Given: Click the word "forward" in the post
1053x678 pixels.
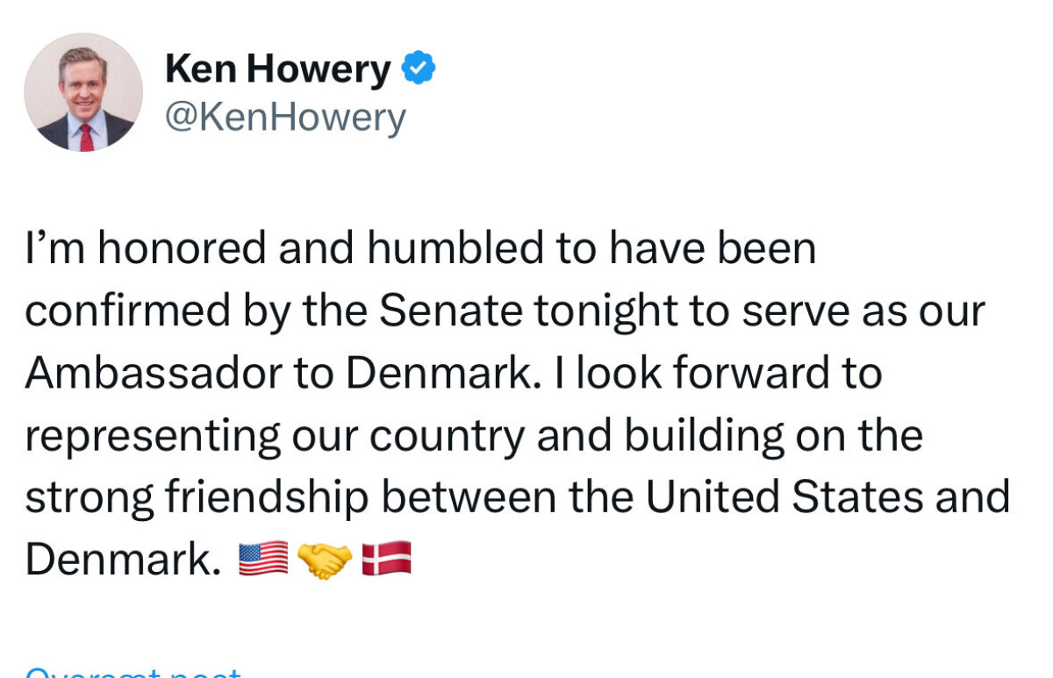Looking at the screenshot, I should tap(754, 373).
